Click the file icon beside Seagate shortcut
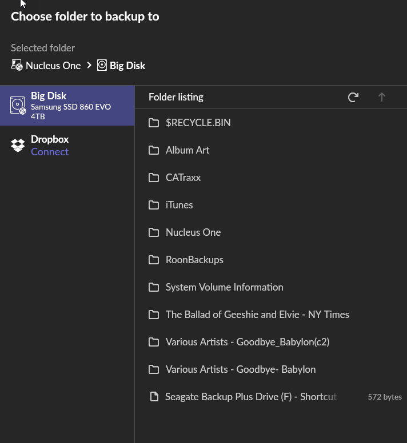 [154, 397]
